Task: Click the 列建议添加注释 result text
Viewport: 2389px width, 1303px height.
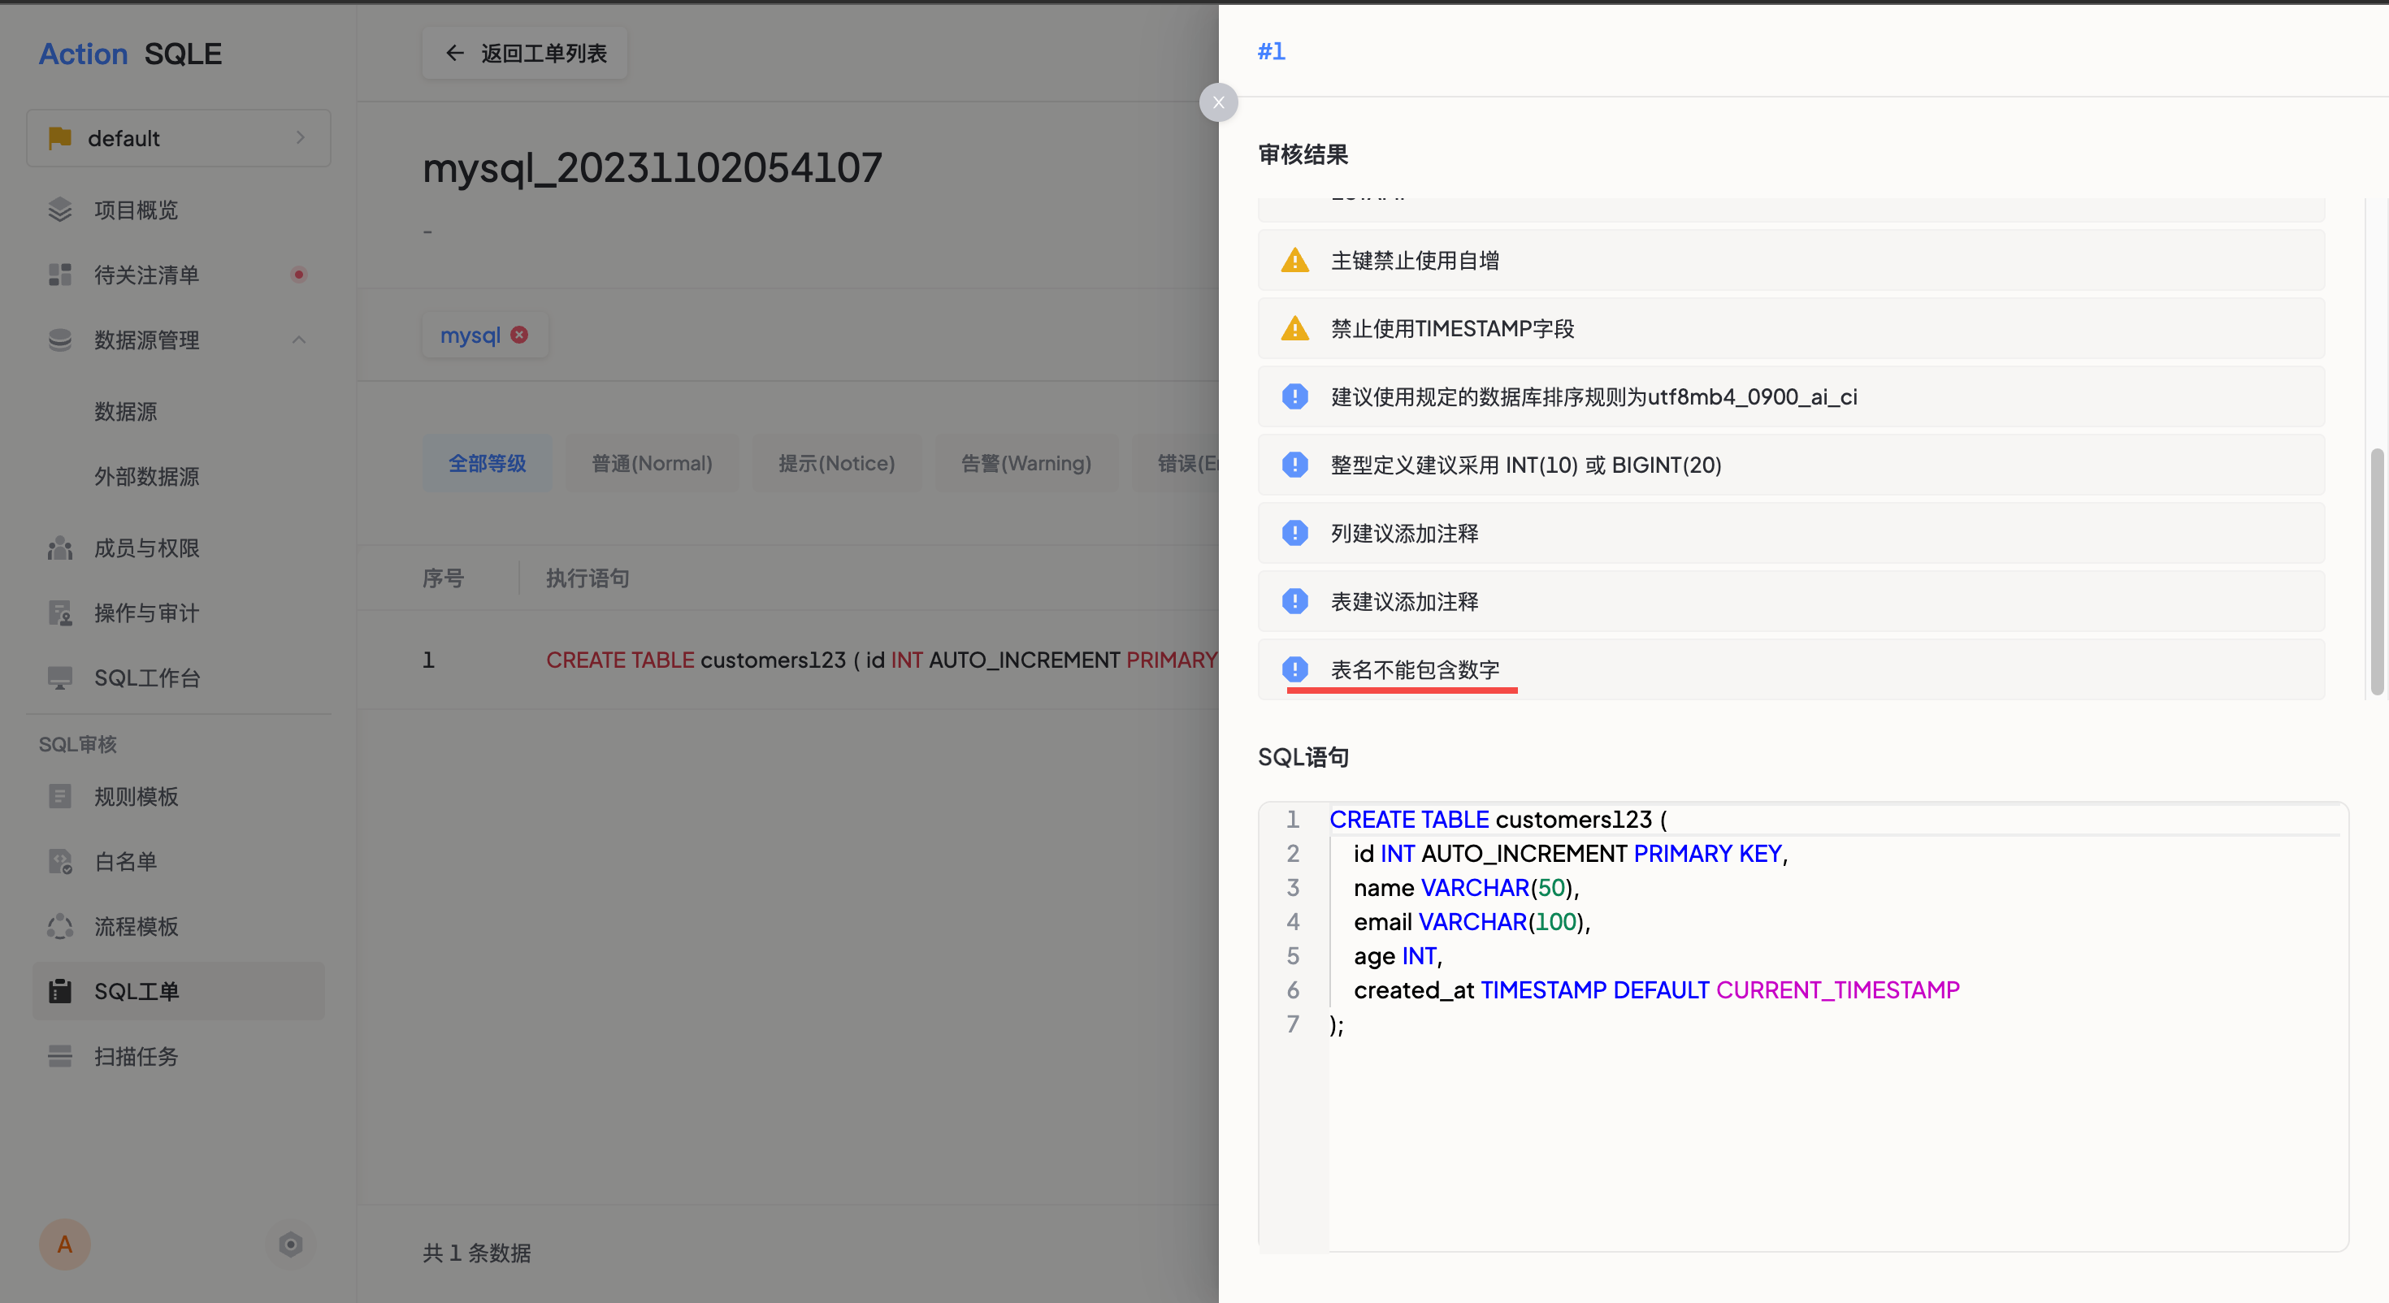Action: (1404, 533)
